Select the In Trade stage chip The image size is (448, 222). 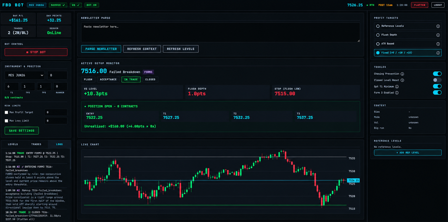131,79
